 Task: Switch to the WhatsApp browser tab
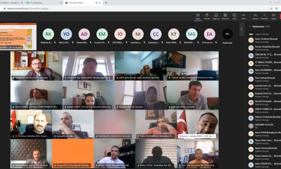click(43, 3)
